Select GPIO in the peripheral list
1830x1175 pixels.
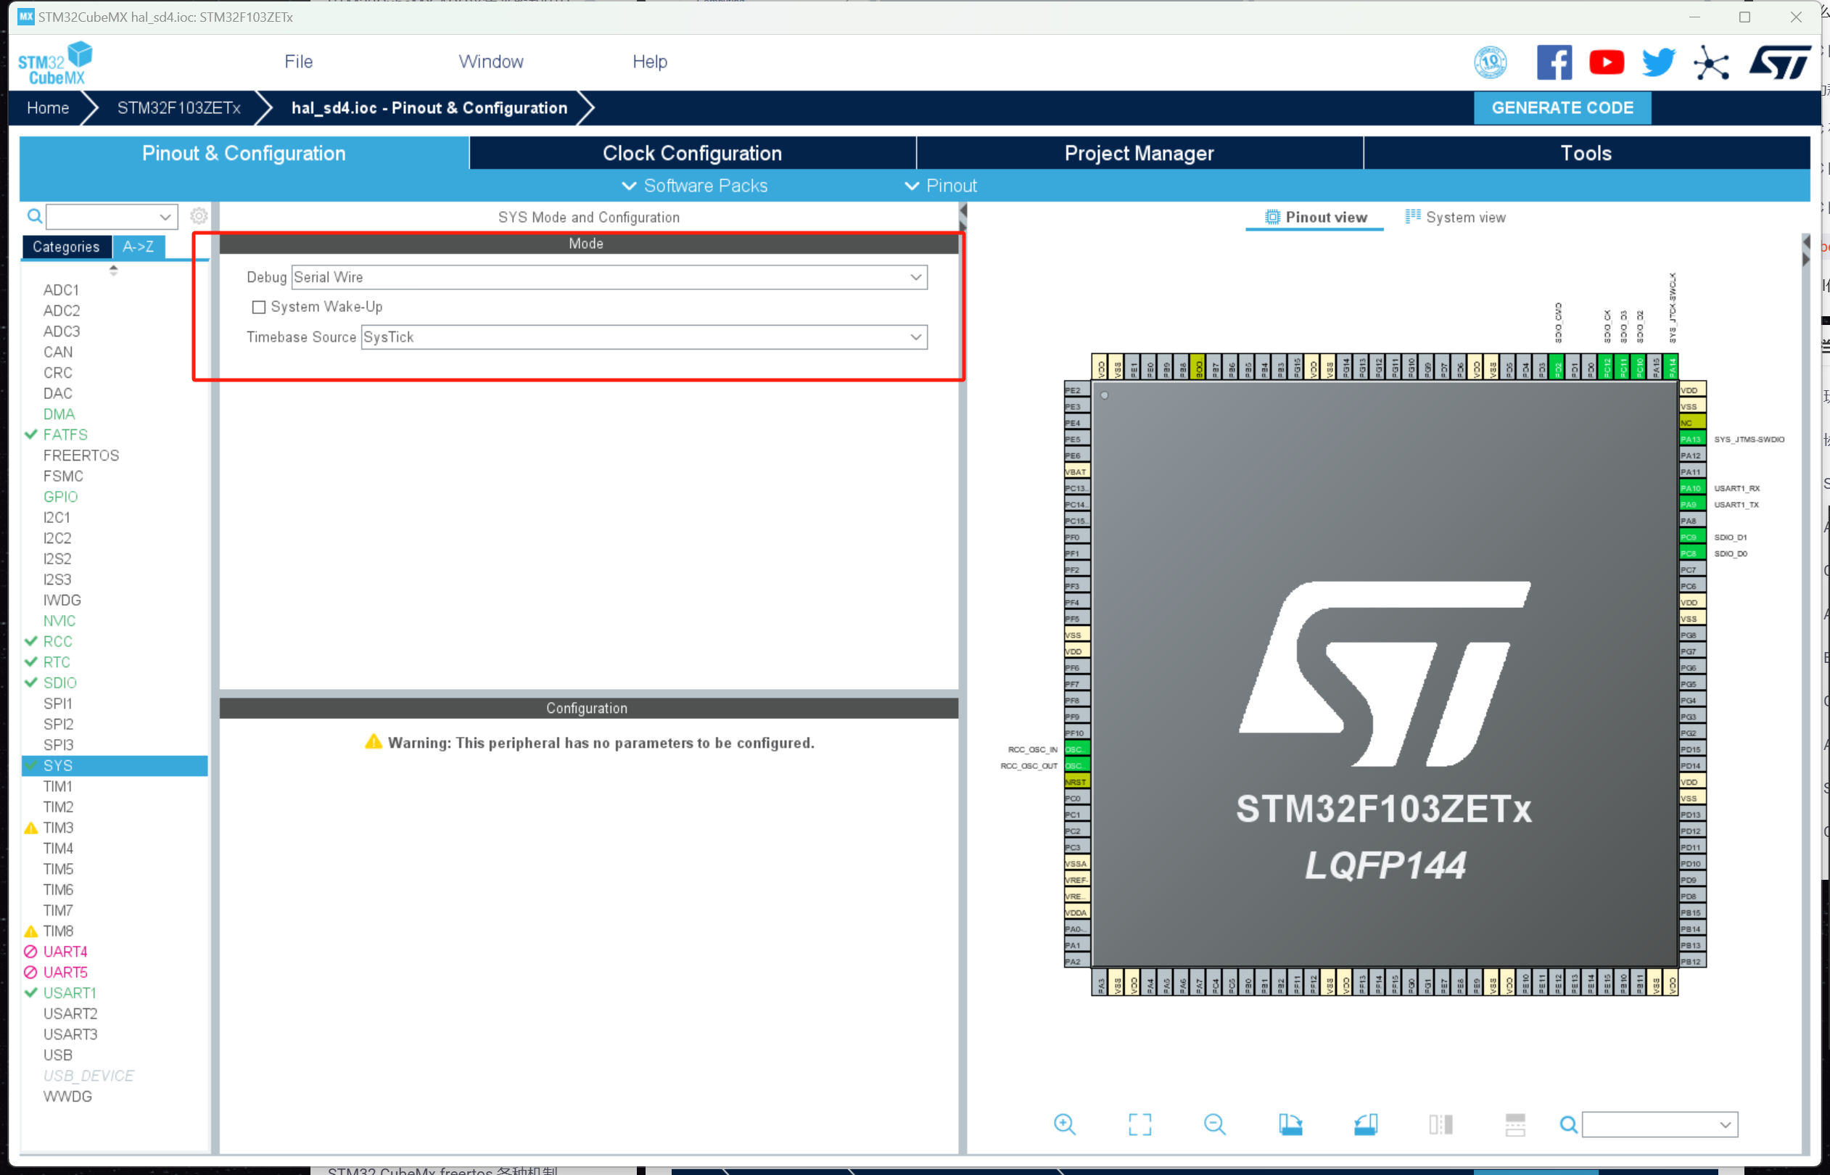[x=60, y=497]
